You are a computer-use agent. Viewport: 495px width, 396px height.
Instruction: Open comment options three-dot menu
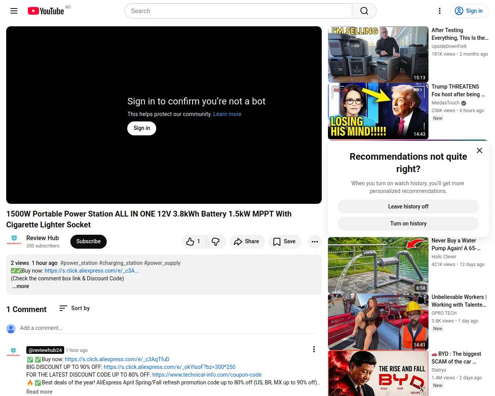click(x=314, y=349)
